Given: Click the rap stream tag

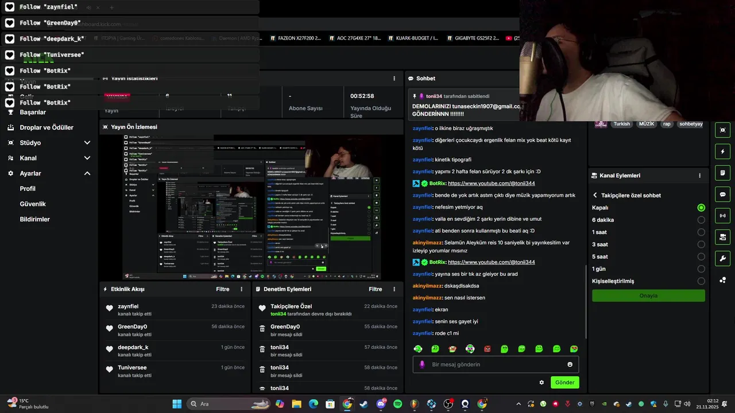Looking at the screenshot, I should (x=667, y=124).
